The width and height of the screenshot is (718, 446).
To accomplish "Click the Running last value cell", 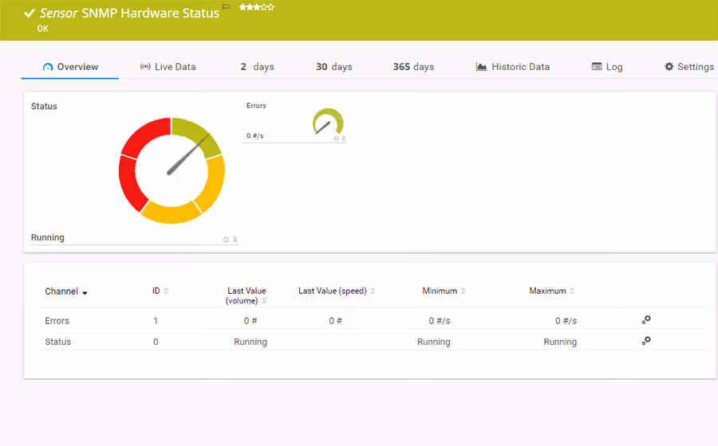I will [x=251, y=342].
